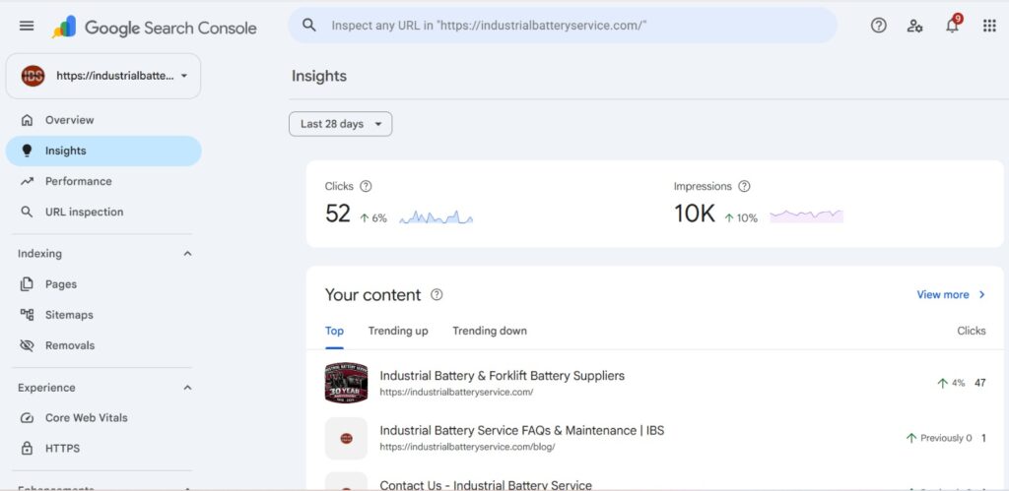Open Industrial Battery Service FAQs & Maintenance row
The image size is (1009, 491).
pyautogui.click(x=655, y=438)
